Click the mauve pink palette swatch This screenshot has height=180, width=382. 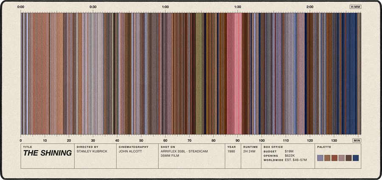coord(342,158)
